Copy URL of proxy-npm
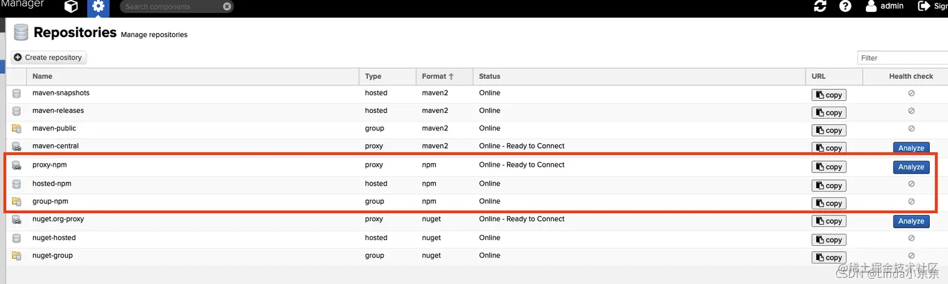The height and width of the screenshot is (284, 948). pyautogui.click(x=829, y=167)
